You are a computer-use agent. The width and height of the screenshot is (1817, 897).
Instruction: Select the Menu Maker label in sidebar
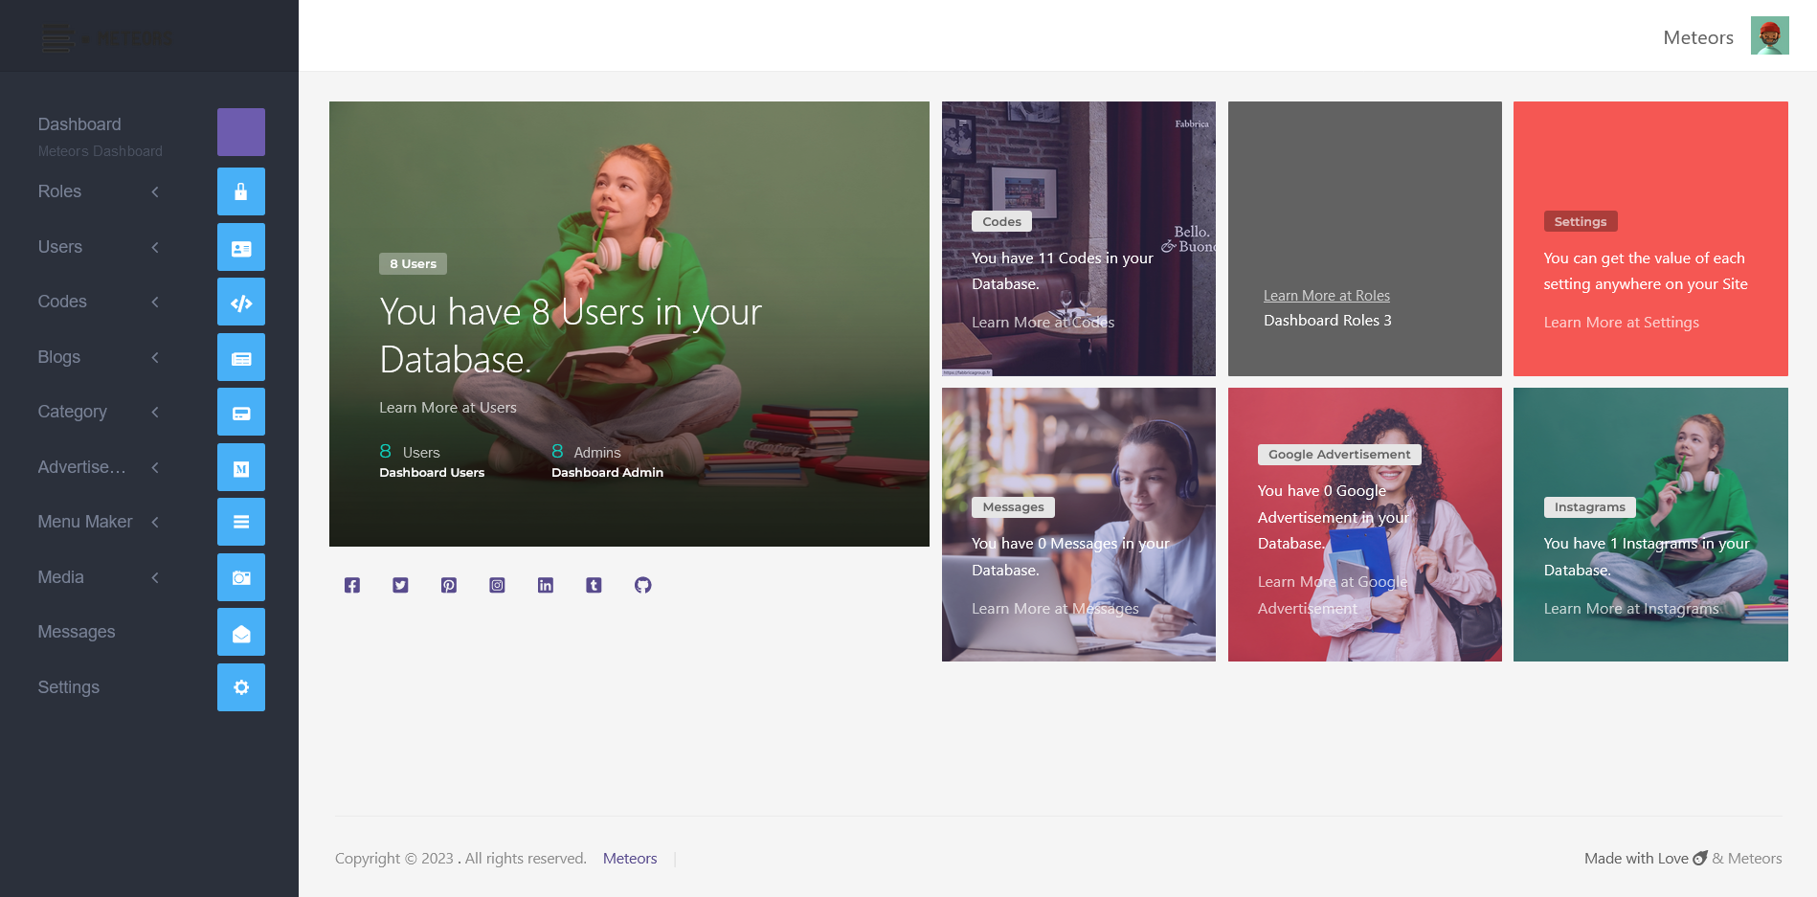[85, 522]
